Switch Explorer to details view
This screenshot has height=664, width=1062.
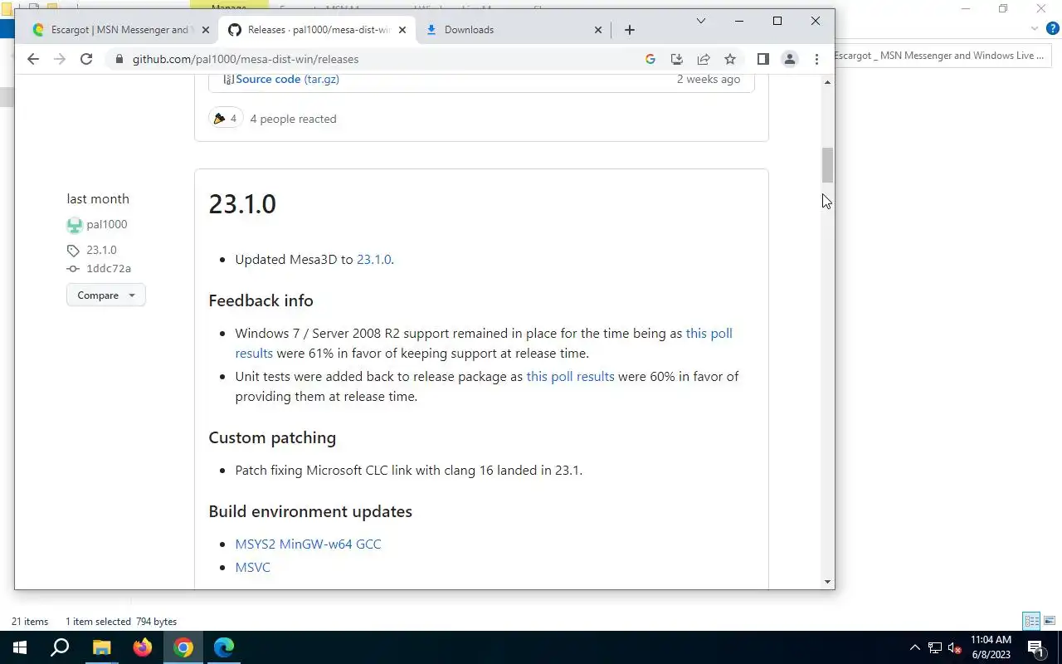click(1031, 621)
